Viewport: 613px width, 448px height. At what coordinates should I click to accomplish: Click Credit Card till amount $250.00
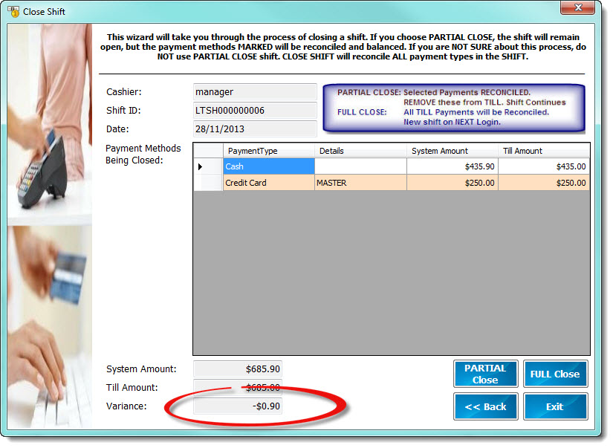(x=544, y=183)
